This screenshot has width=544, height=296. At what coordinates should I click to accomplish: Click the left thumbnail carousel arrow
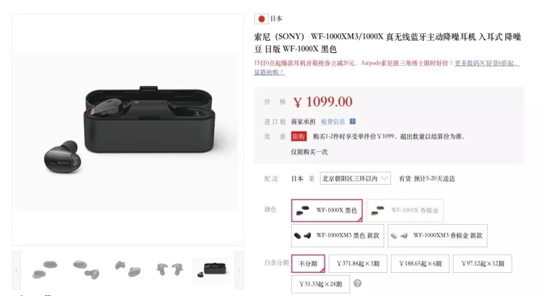pyautogui.click(x=16, y=270)
